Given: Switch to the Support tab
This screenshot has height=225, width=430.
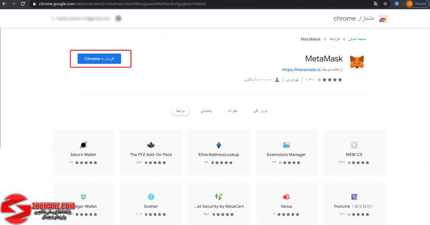Looking at the screenshot, I should pos(206,111).
